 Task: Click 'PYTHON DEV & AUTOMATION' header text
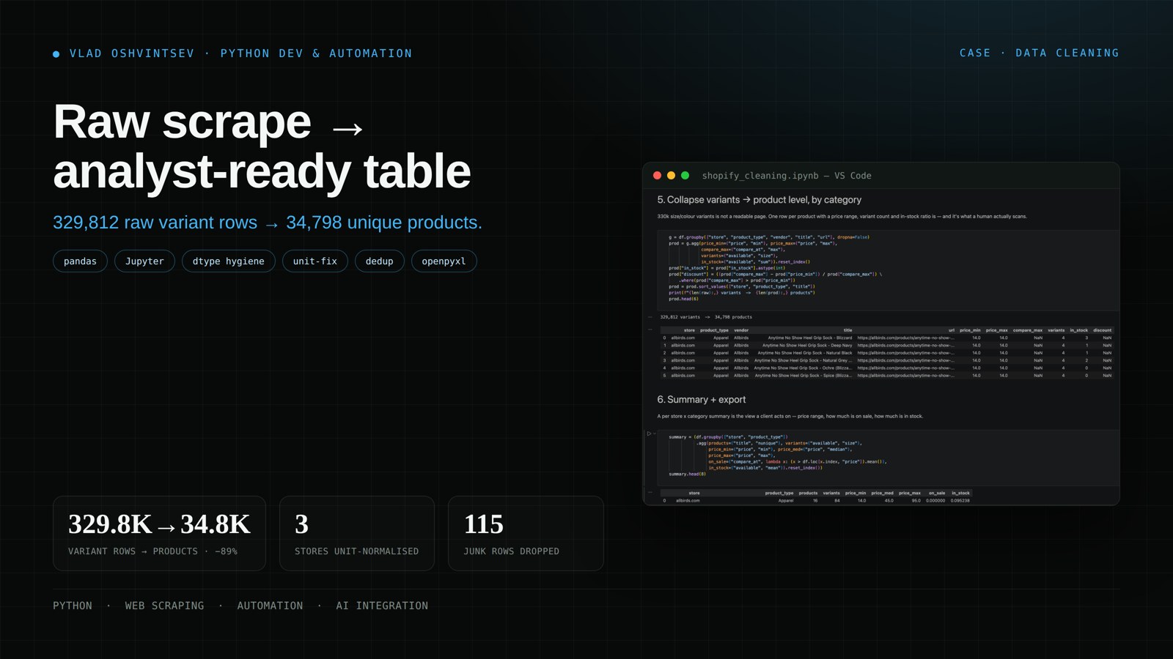coord(316,53)
